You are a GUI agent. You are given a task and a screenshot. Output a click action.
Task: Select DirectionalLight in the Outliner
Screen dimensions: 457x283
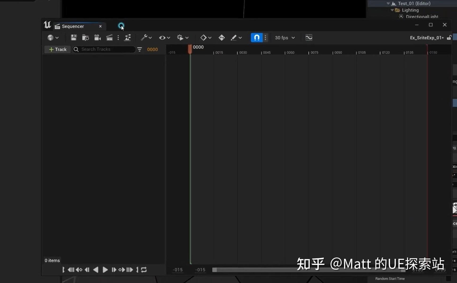(422, 16)
